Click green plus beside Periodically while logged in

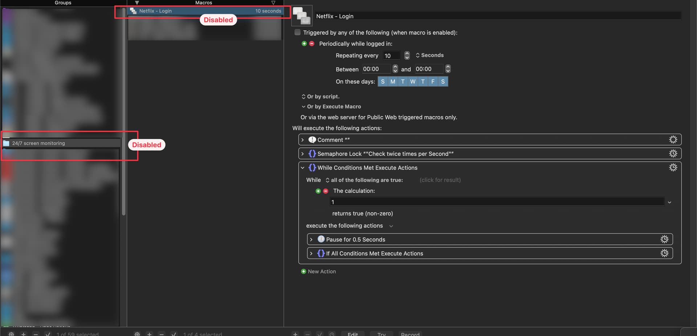tap(304, 44)
